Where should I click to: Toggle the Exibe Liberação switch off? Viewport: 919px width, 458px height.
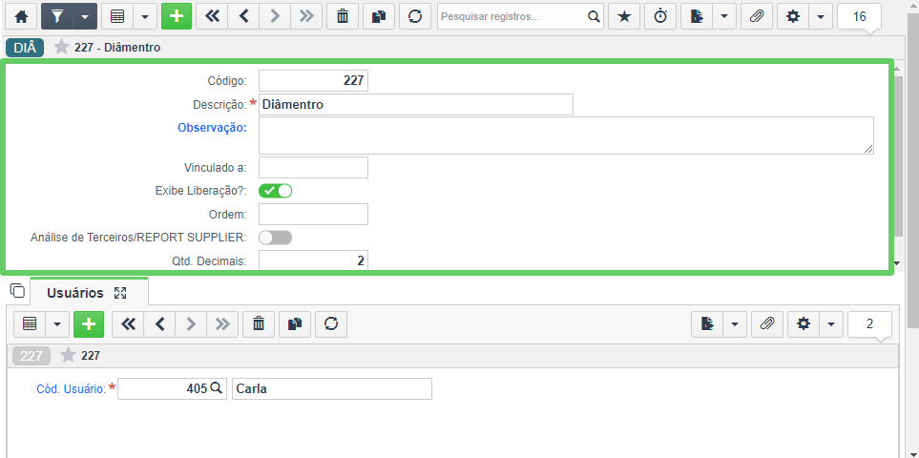[276, 190]
